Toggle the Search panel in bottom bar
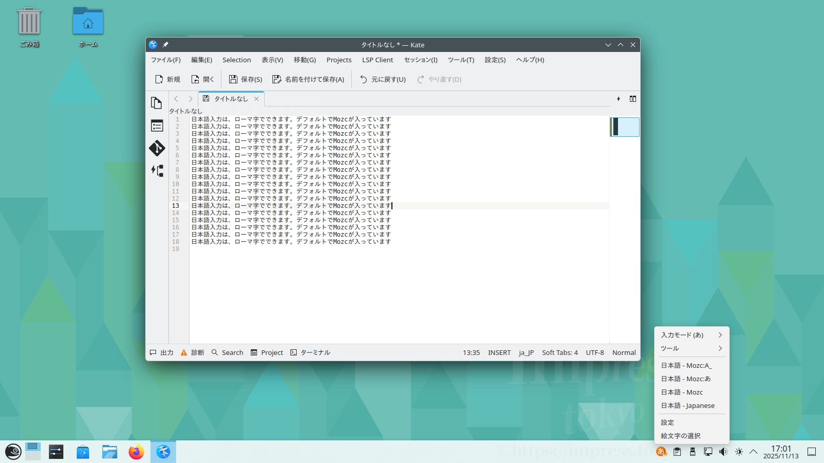The height and width of the screenshot is (463, 824). coord(228,352)
